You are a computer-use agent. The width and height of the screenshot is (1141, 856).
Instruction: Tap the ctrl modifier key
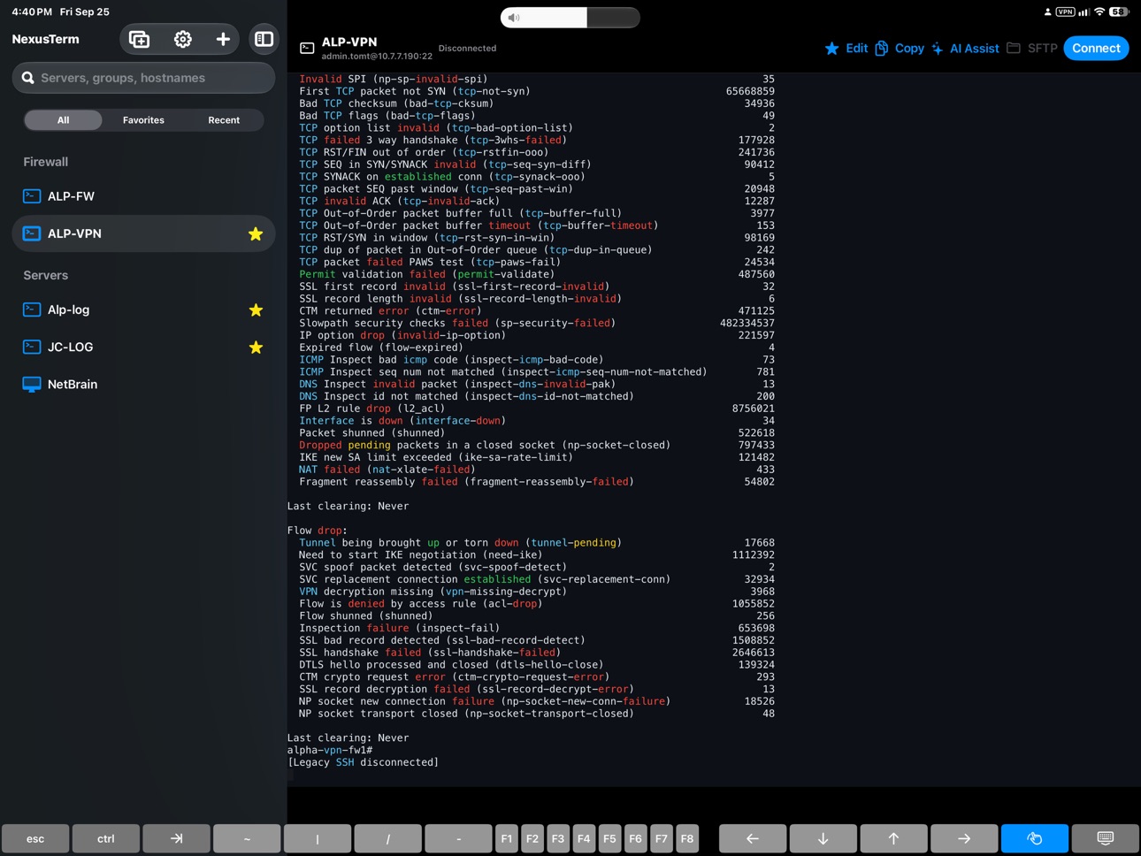(105, 838)
